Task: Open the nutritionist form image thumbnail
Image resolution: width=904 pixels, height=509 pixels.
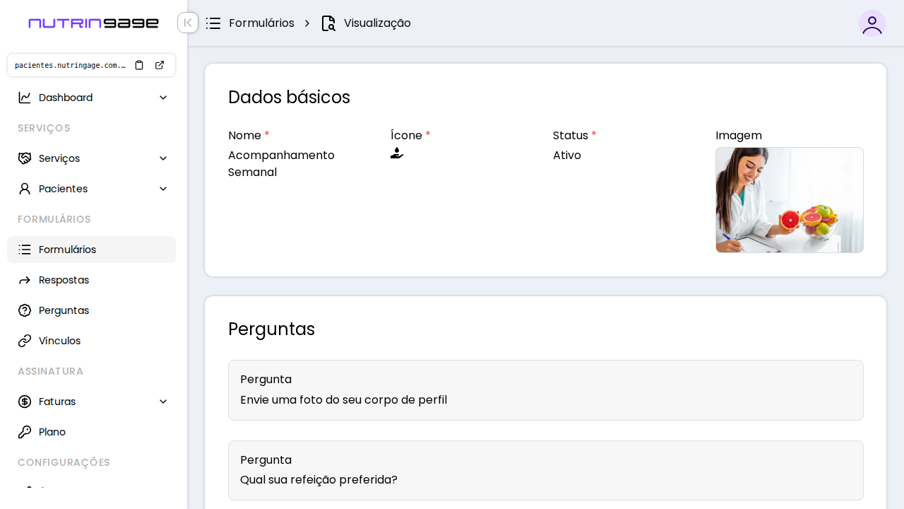Action: 790,200
